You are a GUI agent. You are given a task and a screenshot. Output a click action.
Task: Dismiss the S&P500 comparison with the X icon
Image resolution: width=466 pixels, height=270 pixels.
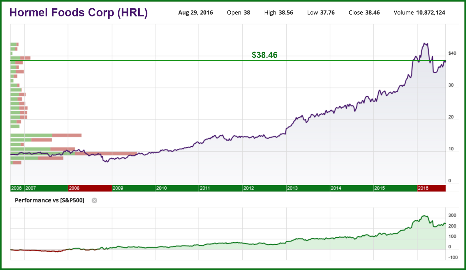[94, 200]
